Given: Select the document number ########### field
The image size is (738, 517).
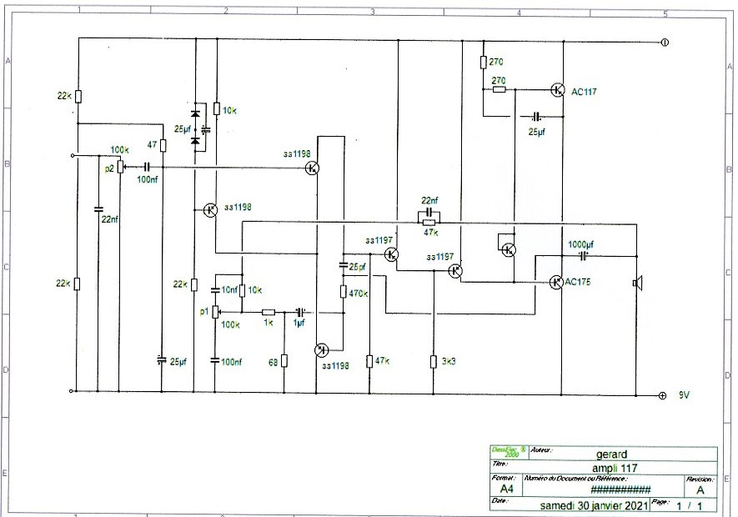Looking at the screenshot, I should pos(620,489).
